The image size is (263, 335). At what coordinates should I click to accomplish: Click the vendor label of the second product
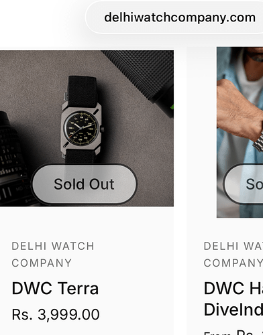tap(233, 255)
